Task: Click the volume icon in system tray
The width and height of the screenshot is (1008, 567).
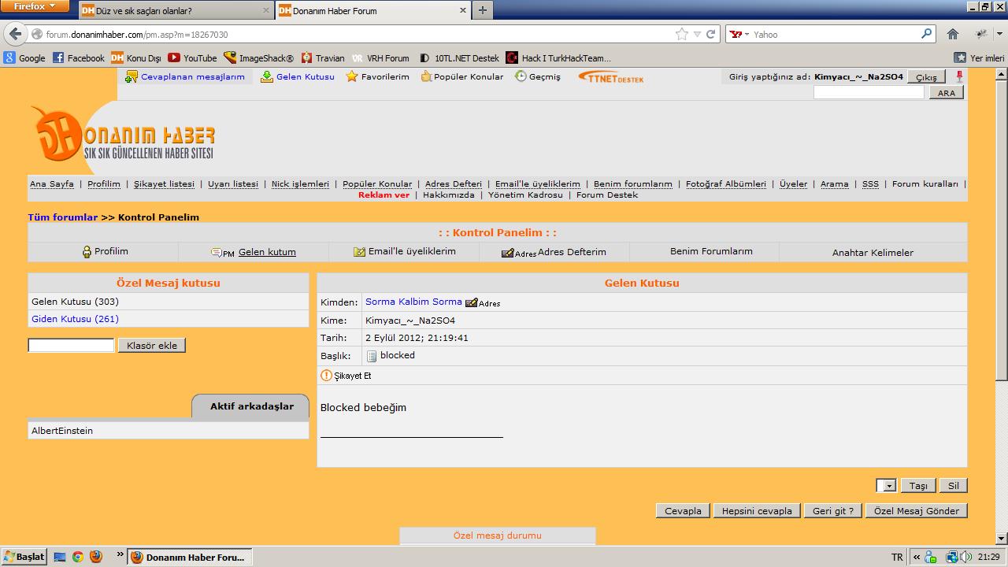Action: click(x=966, y=557)
